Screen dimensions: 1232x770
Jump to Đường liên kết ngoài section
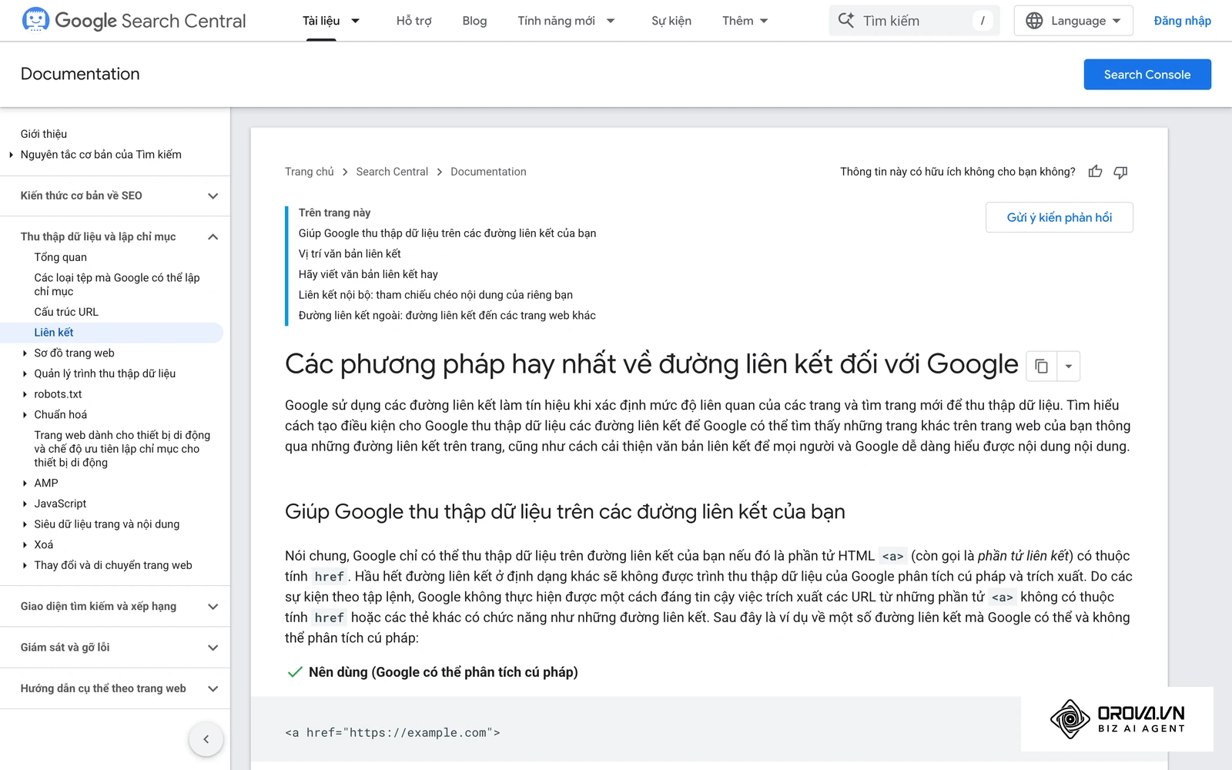[x=447, y=315]
